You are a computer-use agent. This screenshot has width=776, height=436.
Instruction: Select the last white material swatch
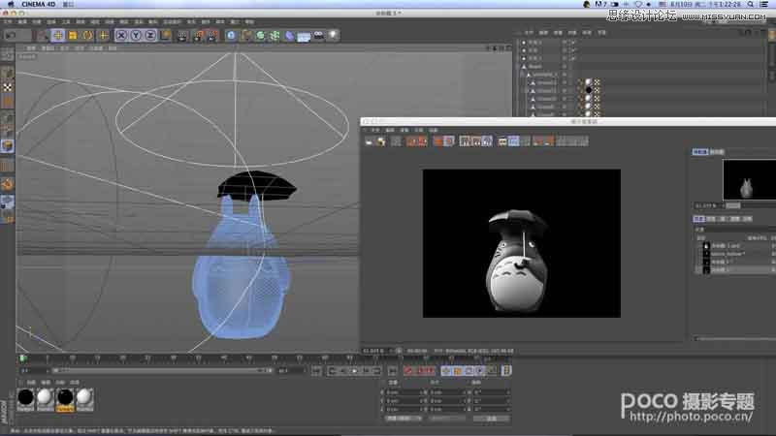84,397
